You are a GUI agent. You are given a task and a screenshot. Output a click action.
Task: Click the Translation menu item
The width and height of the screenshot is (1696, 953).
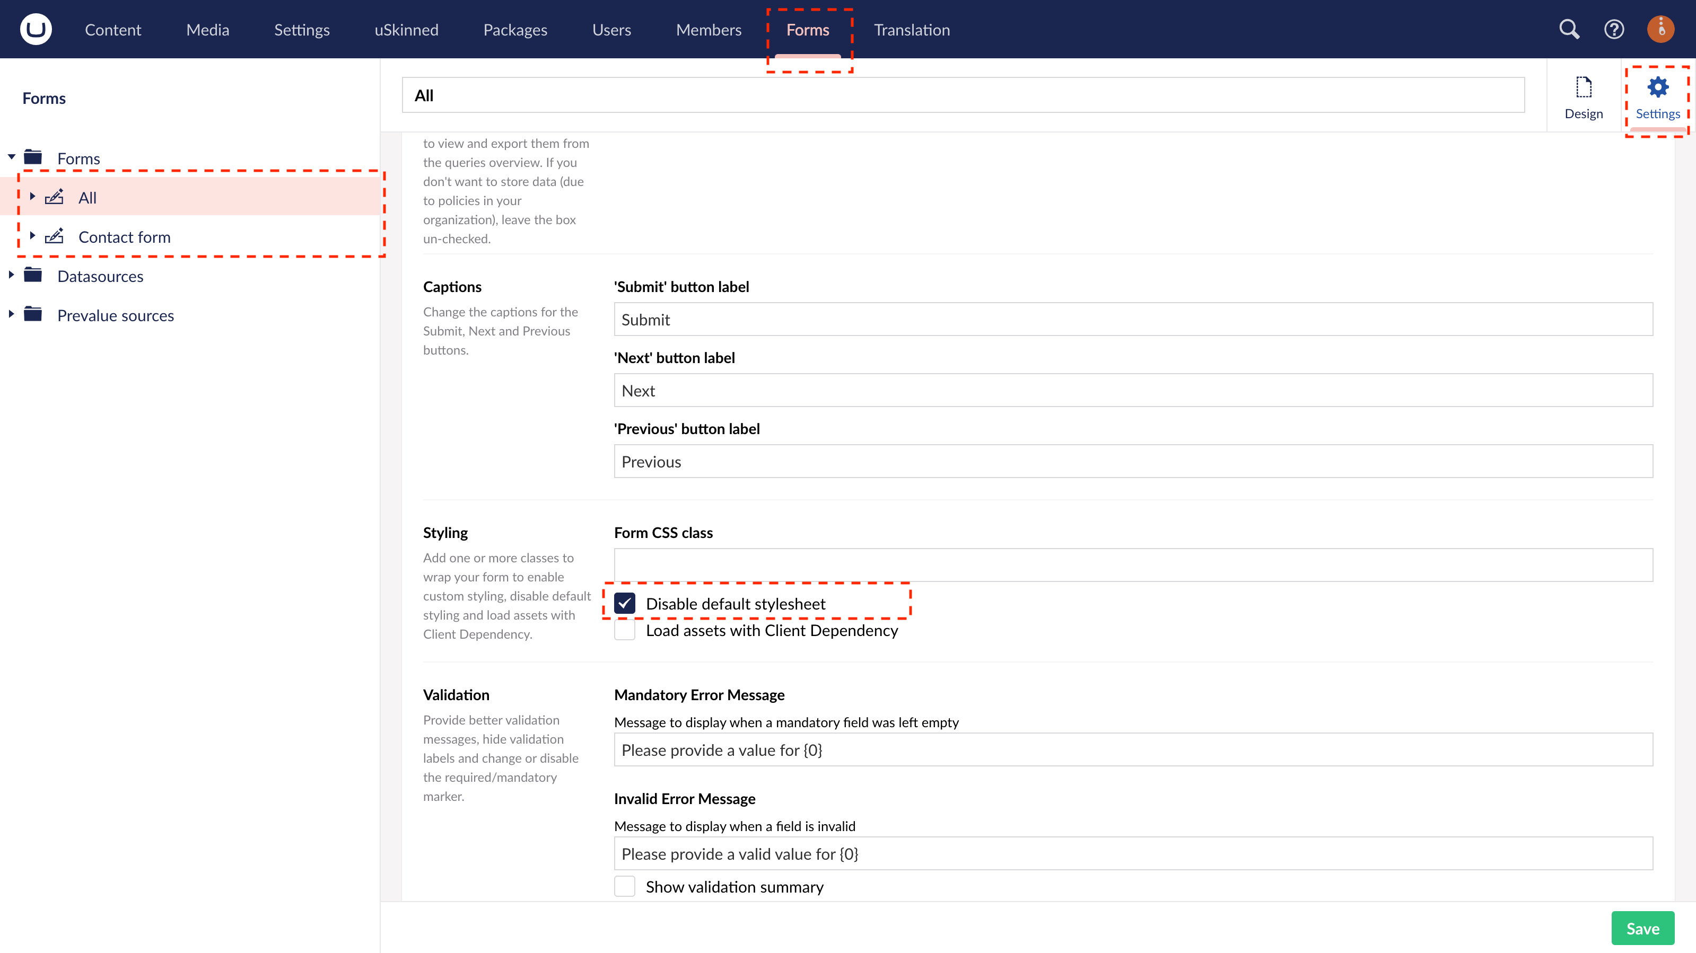[x=913, y=29]
